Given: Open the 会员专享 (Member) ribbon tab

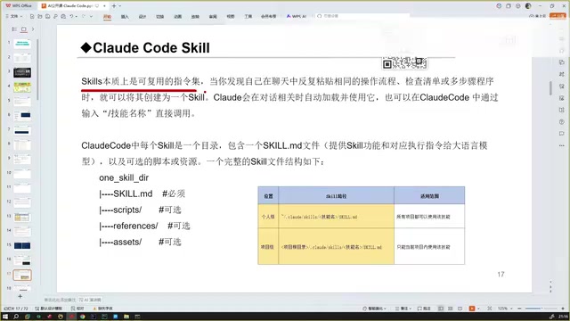Looking at the screenshot, I should [269, 16].
